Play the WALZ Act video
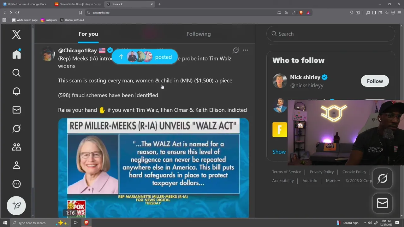This screenshot has height=227, width=404. pos(153,168)
